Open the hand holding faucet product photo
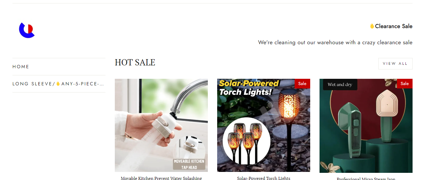 (x=161, y=125)
